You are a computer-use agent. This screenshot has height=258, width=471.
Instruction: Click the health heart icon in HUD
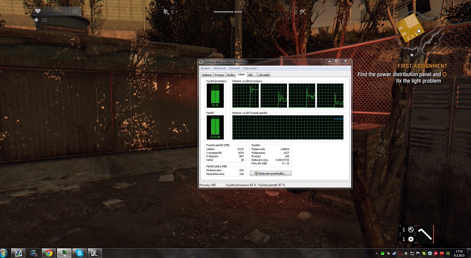coord(38,11)
